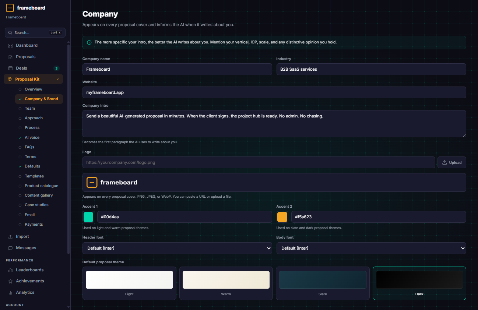Viewport: 478px width, 310px height.
Task: Click the Website field
Action: tap(274, 92)
